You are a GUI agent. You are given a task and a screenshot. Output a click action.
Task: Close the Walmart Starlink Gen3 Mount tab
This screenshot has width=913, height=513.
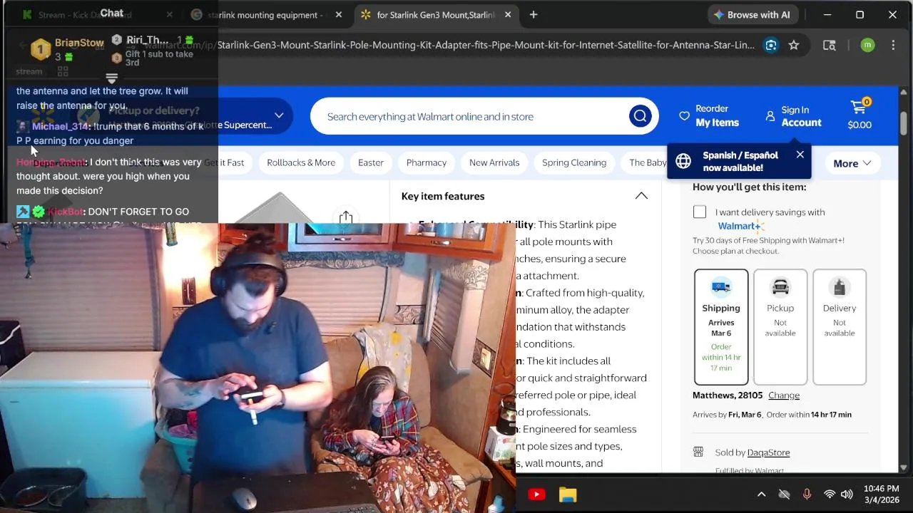point(507,14)
